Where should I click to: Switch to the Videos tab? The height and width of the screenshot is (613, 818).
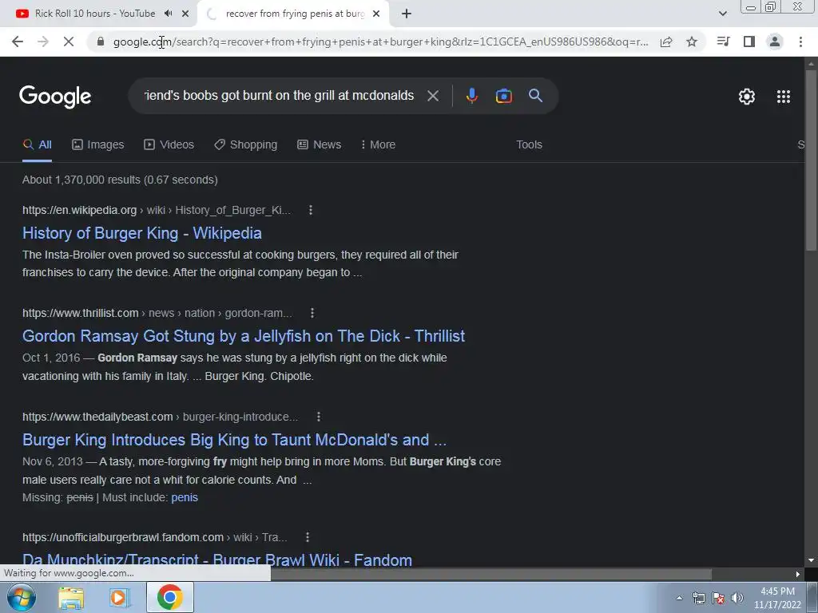(x=169, y=144)
